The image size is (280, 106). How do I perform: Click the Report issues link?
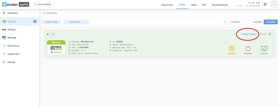coord(248,34)
